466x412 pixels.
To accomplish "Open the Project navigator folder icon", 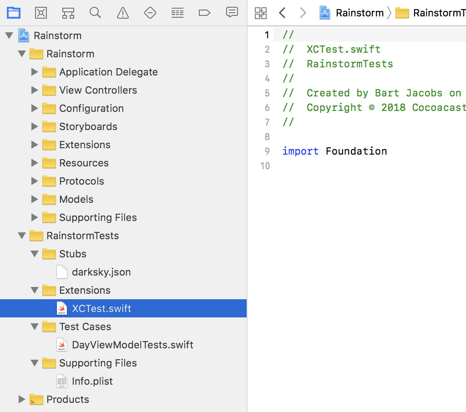I will 14,13.
